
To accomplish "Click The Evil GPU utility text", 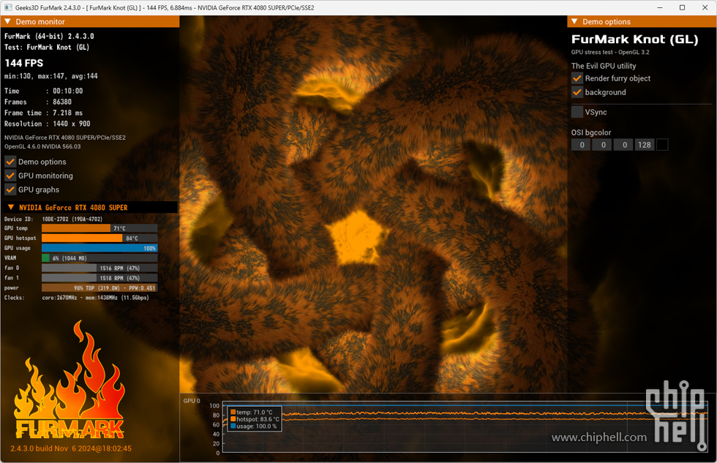I will [x=604, y=66].
